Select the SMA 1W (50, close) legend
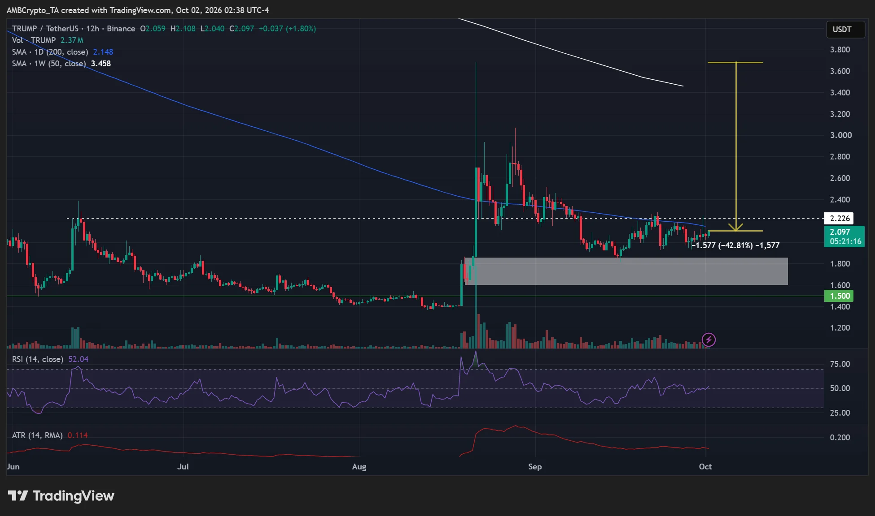 coord(61,64)
